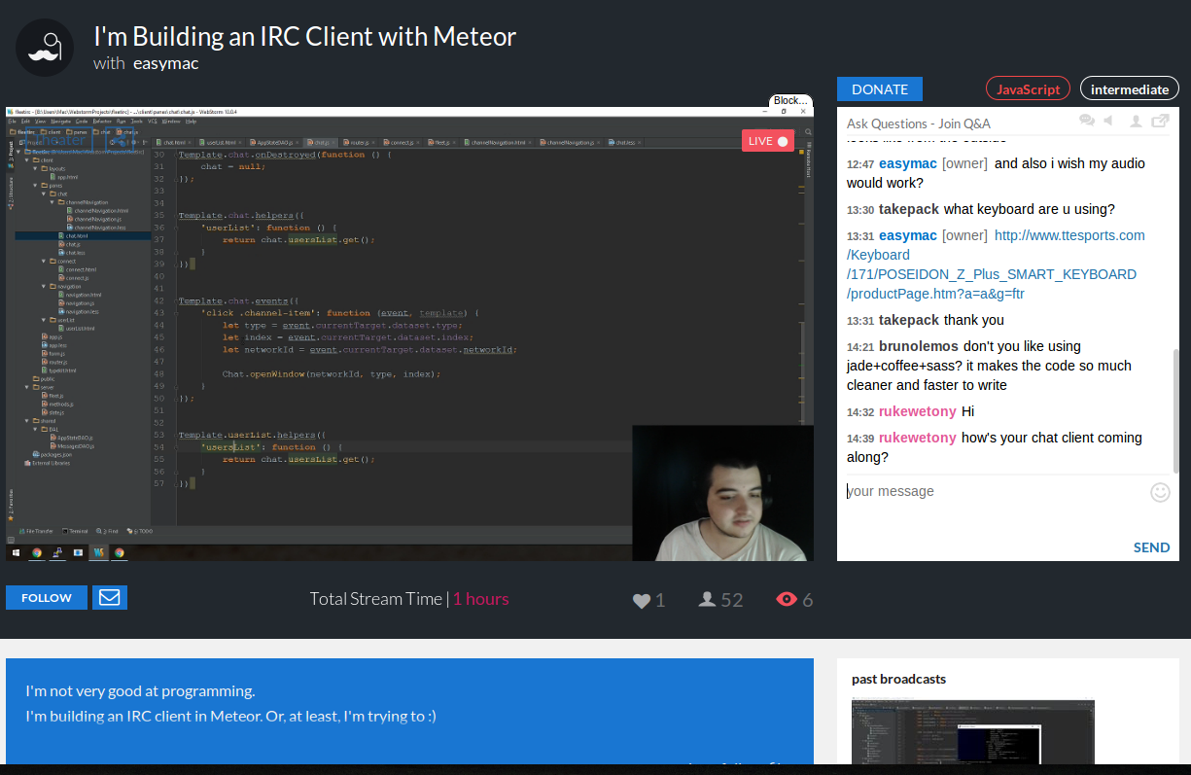Click the mustache channel avatar logo
Screen dimensions: 1191x775
coord(45,48)
